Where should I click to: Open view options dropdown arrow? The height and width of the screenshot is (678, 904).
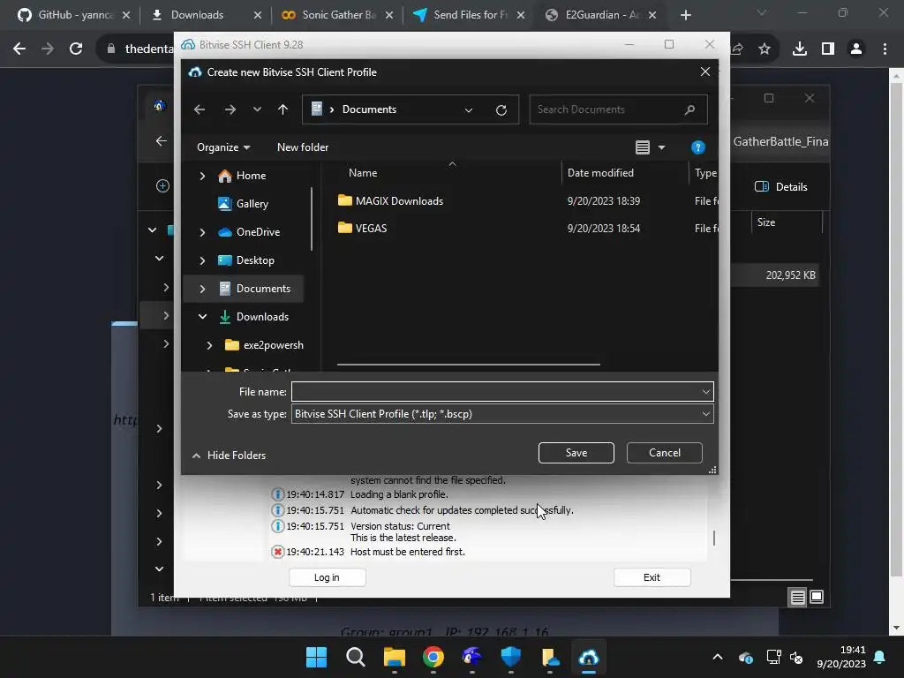662,147
